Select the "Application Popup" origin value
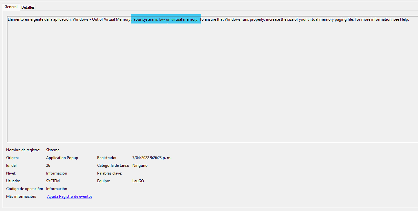Screen dimensions: 418x211 (x=62, y=158)
